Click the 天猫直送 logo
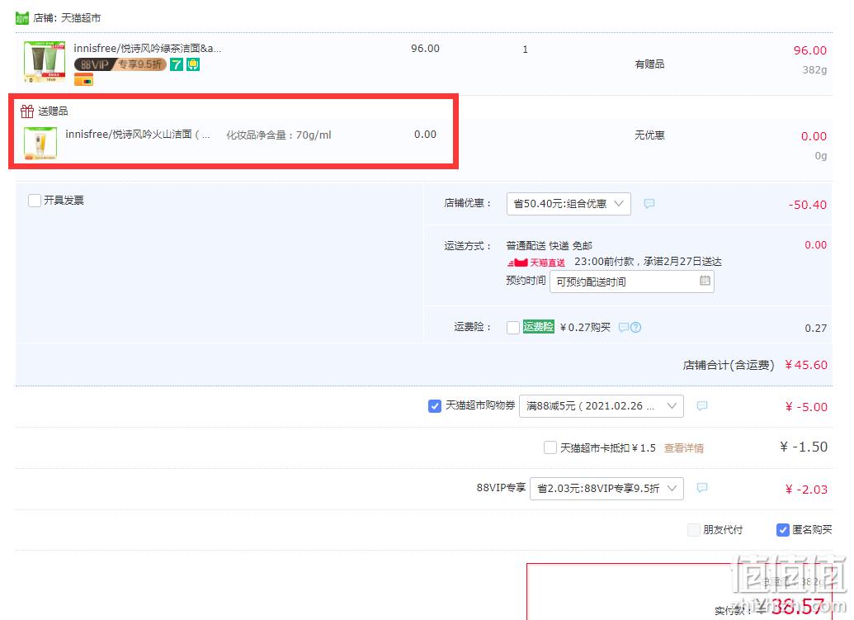 click(536, 263)
